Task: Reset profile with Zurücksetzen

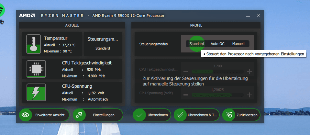Action: tap(241, 115)
